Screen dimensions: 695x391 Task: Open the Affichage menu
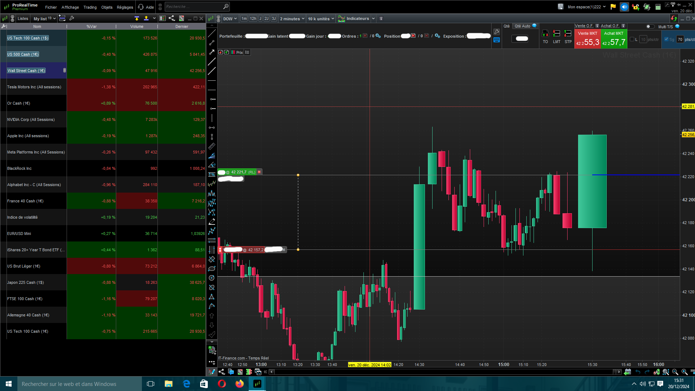coord(70,7)
